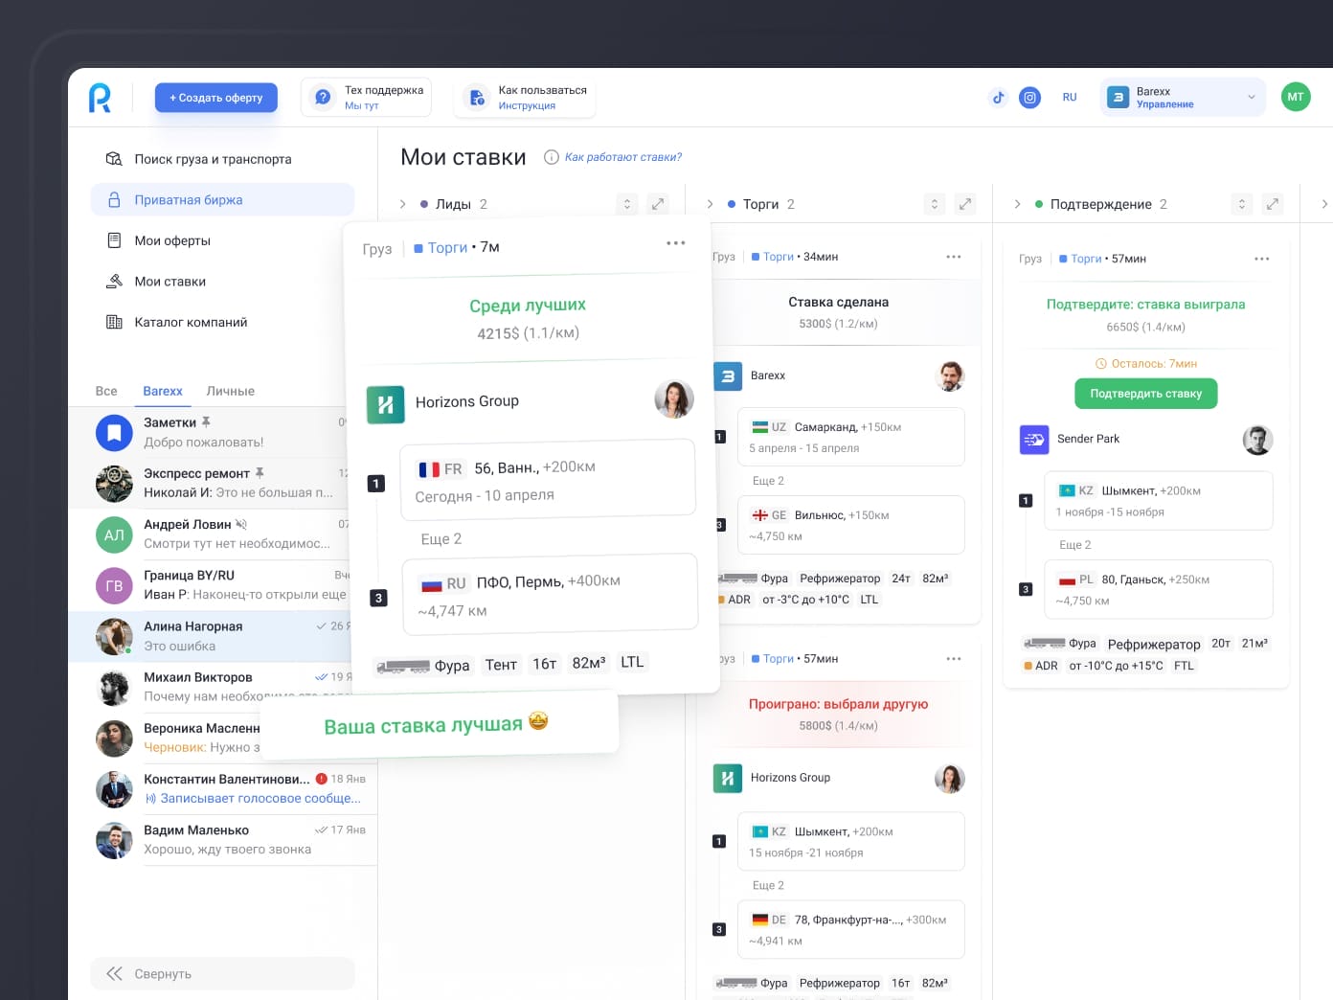This screenshot has height=1000, width=1333.
Task: Open sort stepper on Торги column
Action: [x=934, y=204]
